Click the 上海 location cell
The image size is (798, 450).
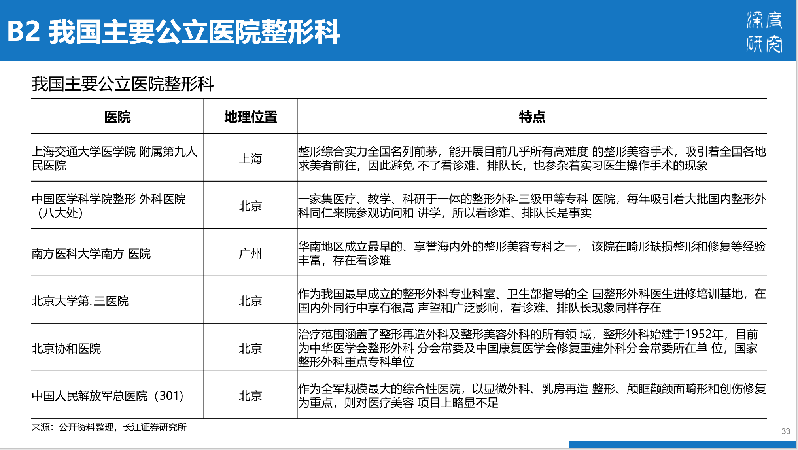[x=250, y=159]
